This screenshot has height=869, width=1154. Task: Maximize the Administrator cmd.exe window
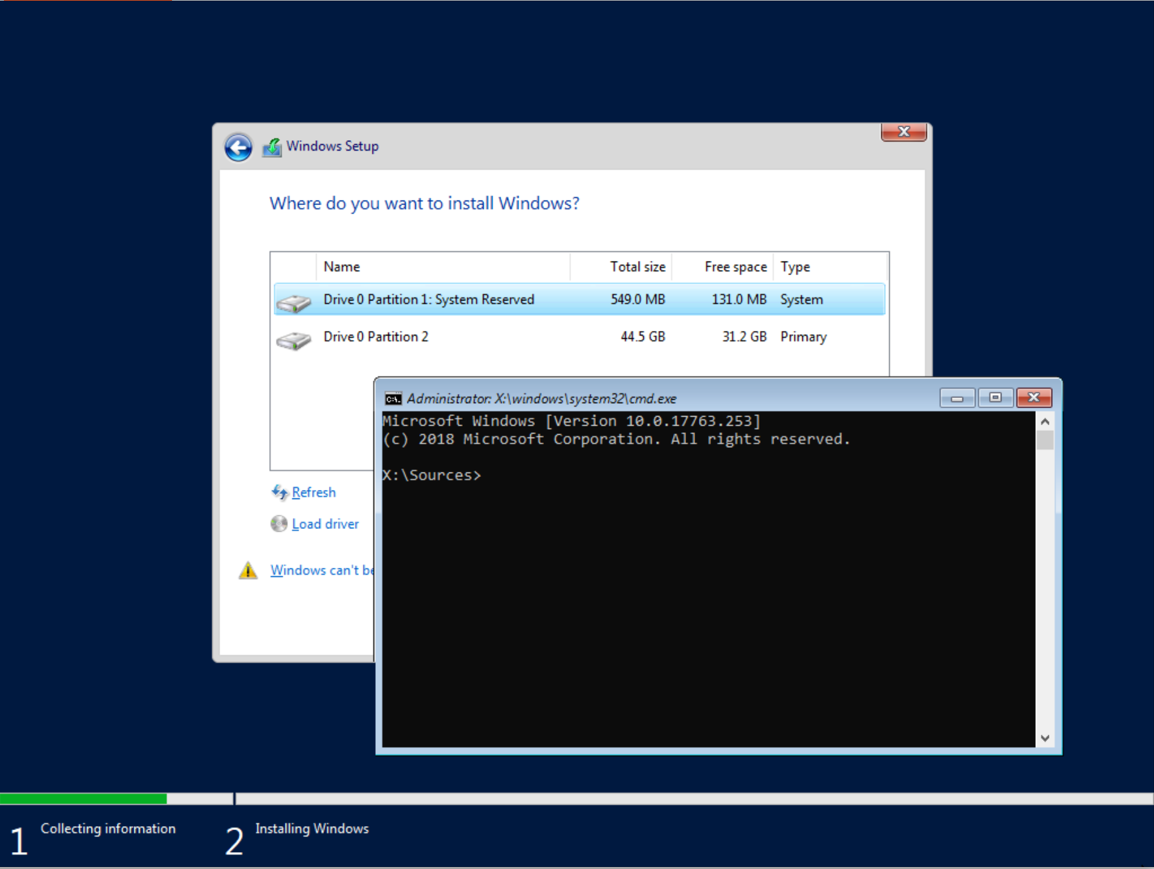995,398
